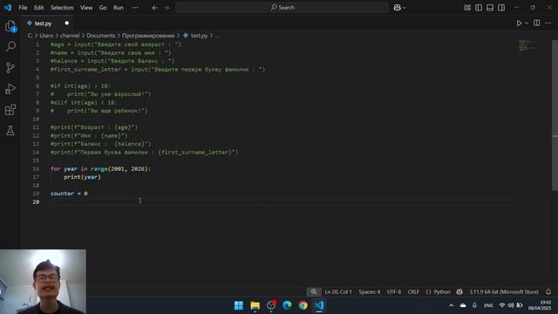Open editor More Actions ellipsis
The width and height of the screenshot is (558, 314).
(548, 24)
